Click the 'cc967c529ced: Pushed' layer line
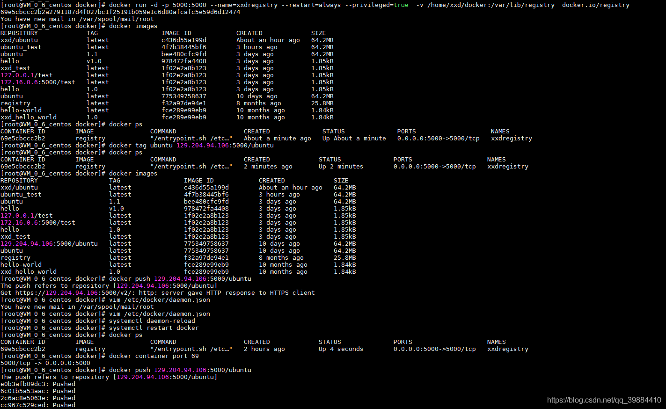666x409 pixels. (x=38, y=405)
